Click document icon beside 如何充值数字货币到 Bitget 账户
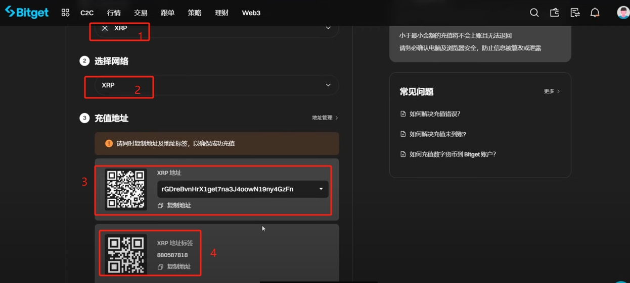The height and width of the screenshot is (283, 630). [x=403, y=154]
